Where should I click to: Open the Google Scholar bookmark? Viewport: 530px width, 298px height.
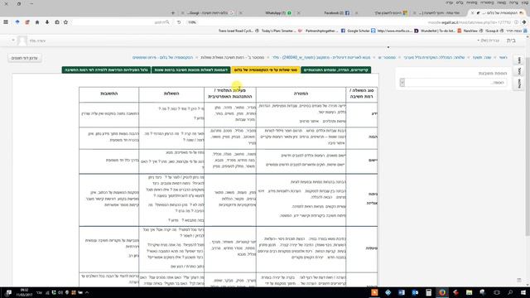[361, 31]
